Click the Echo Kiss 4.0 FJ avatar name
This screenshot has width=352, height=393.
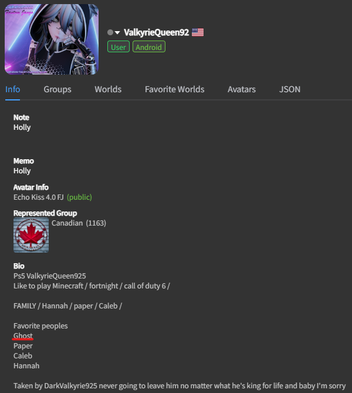point(39,197)
